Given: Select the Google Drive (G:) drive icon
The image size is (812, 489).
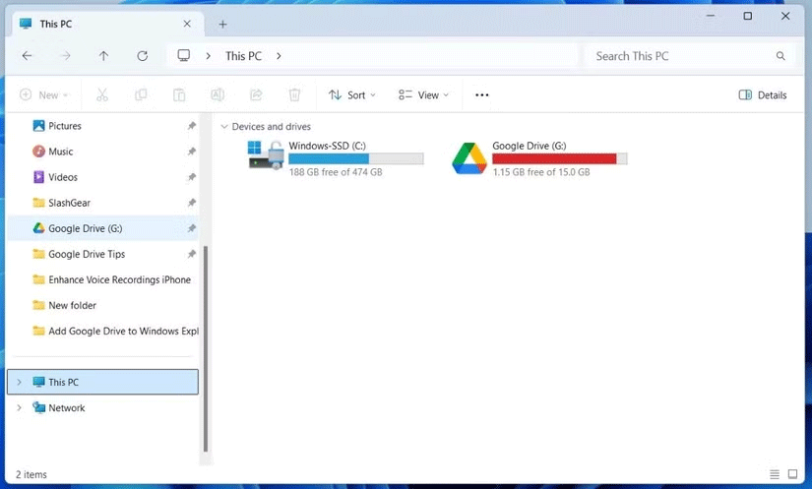Looking at the screenshot, I should click(x=469, y=158).
